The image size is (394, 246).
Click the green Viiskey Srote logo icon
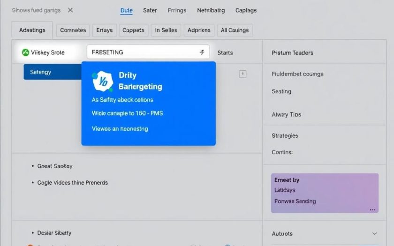coord(25,52)
